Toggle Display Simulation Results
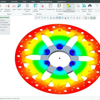The height and width of the screenshot is (100, 100). (x=69, y=8)
